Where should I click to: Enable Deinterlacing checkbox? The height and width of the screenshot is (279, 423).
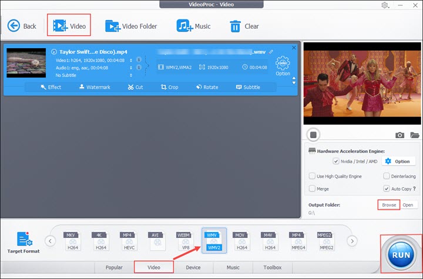pos(387,176)
